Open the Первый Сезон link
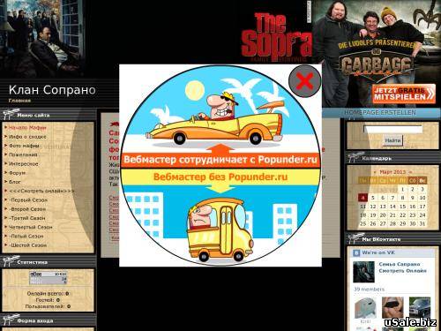The width and height of the screenshot is (441, 331). click(28, 200)
